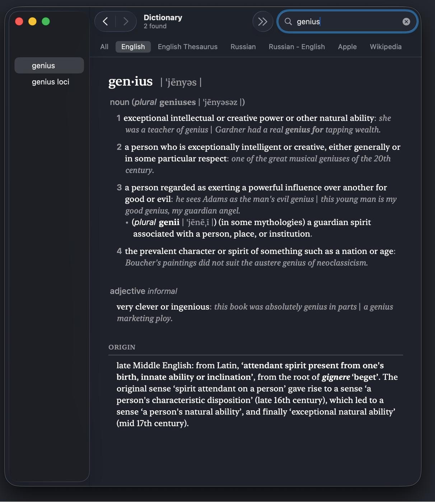Go back with the left chevron button
This screenshot has height=502, width=435.
[105, 22]
